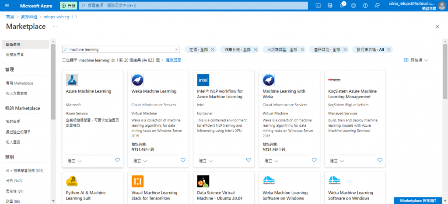
Task: Go to 資源群組 breadcrumb
Action: coord(29,17)
